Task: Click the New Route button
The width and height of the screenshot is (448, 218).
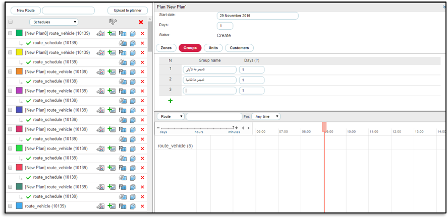Action: 26,11
